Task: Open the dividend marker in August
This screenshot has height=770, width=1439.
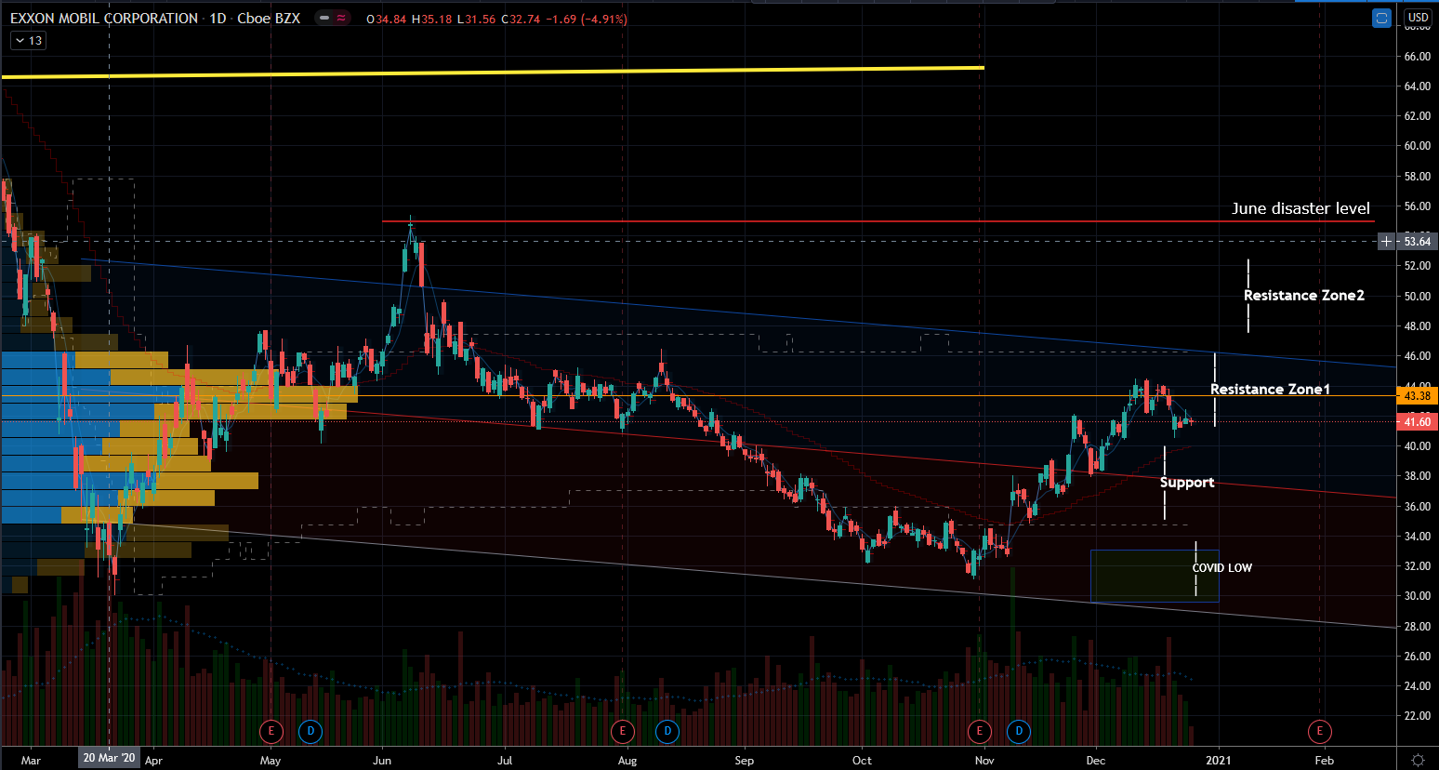Action: (667, 731)
